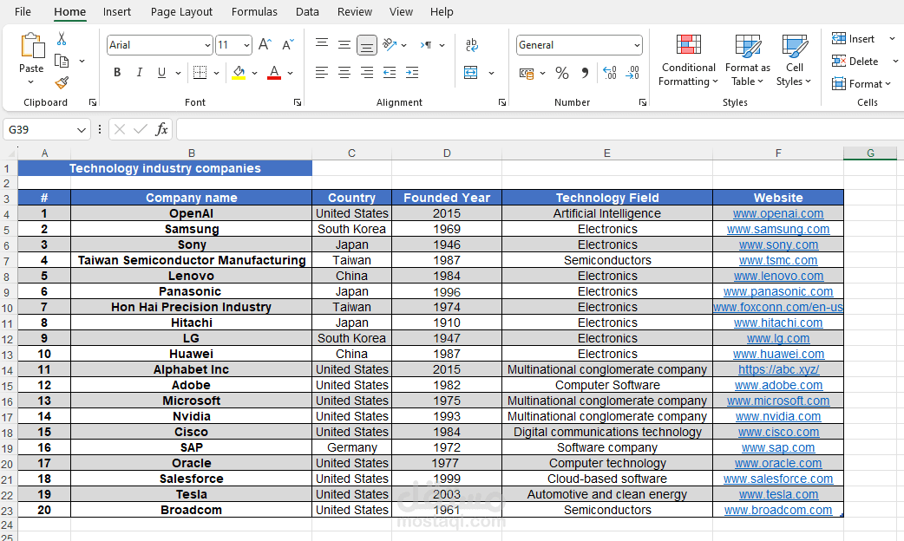The width and height of the screenshot is (904, 541).
Task: Click the Decrease Indent icon
Action: 390,73
